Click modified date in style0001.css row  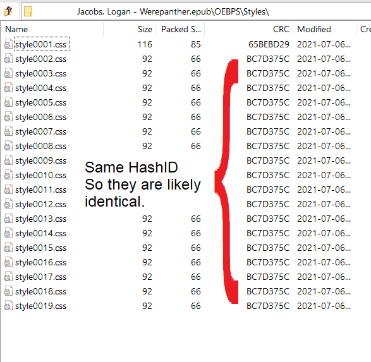[324, 44]
